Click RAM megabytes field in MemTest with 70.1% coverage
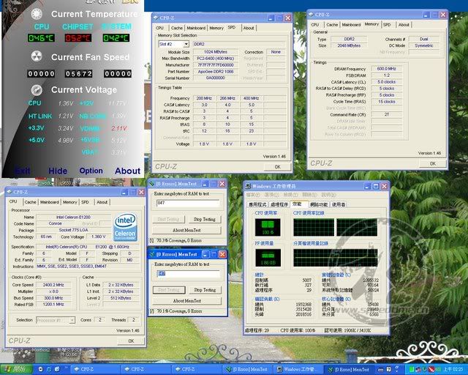 pos(189,274)
